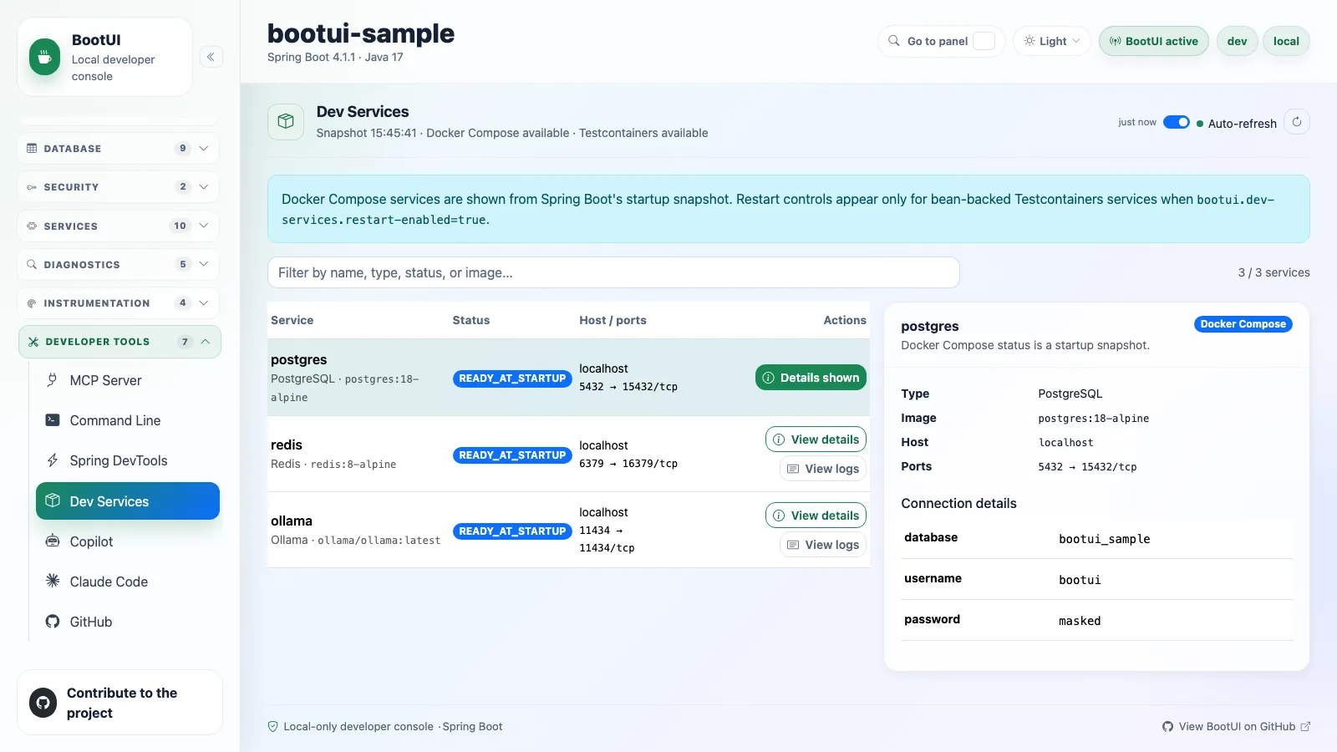Click the broadcast icon in BootUI active badge
This screenshot has height=752, width=1337.
click(x=1115, y=41)
